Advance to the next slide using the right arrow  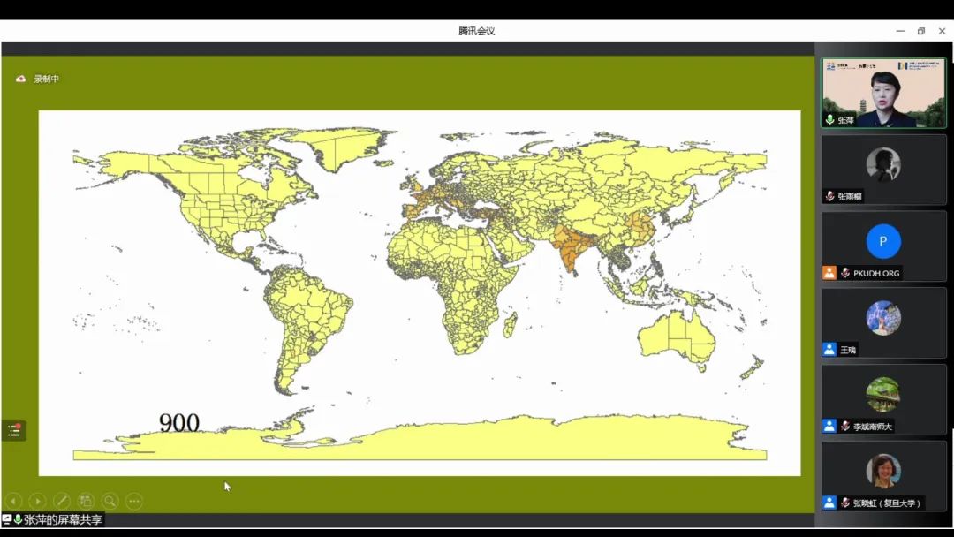coord(37,501)
